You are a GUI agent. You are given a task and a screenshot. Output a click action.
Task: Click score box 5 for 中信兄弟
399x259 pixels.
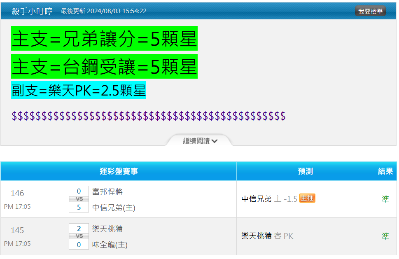pyautogui.click(x=79, y=208)
